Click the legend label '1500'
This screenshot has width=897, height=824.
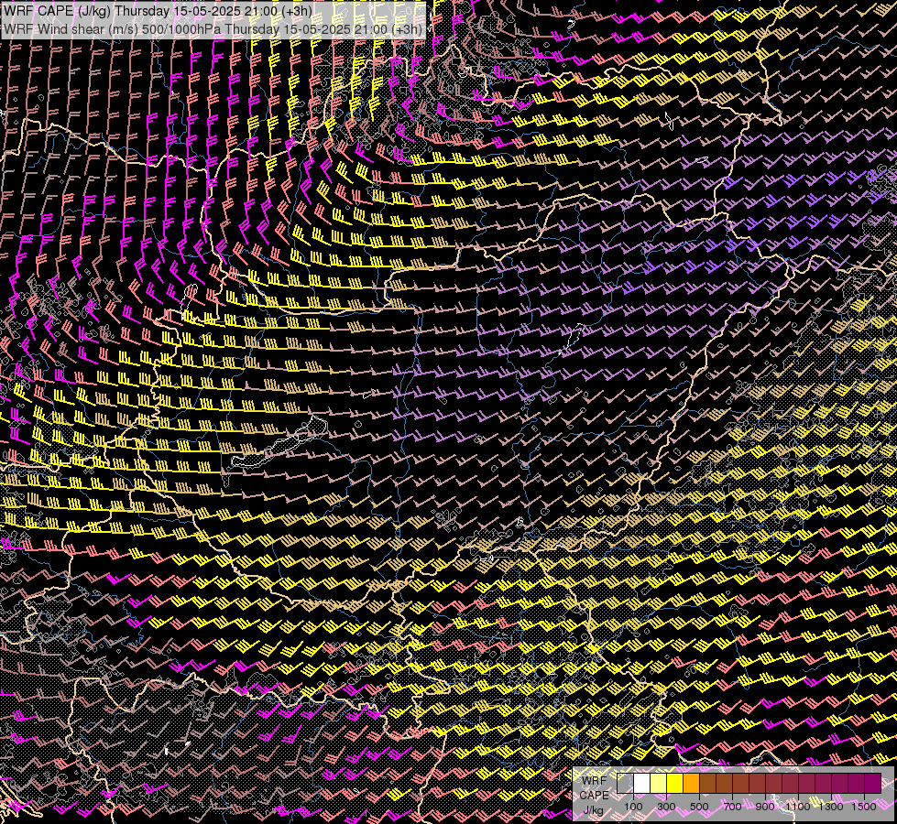click(864, 807)
